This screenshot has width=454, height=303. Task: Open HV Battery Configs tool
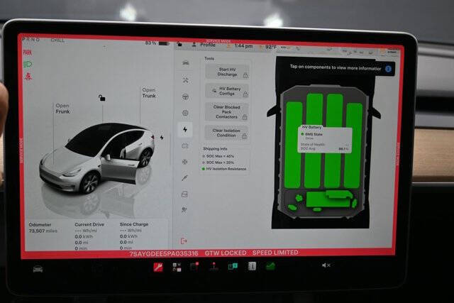227,91
